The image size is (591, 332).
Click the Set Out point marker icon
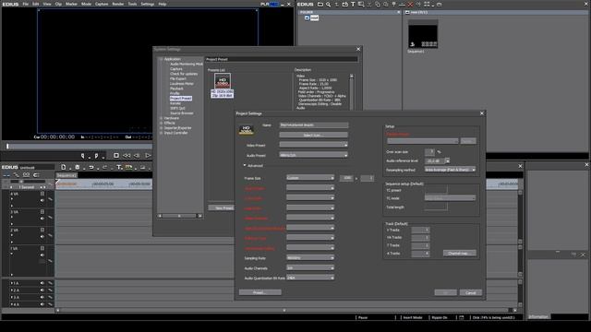[x=96, y=156]
